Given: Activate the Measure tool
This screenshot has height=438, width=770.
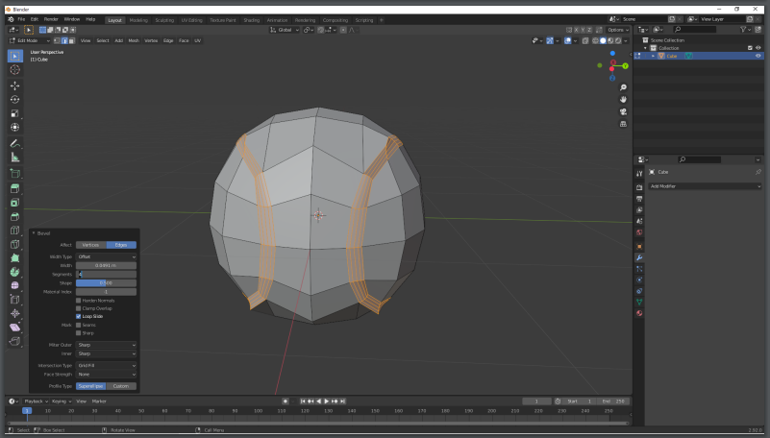Looking at the screenshot, I should (x=14, y=157).
